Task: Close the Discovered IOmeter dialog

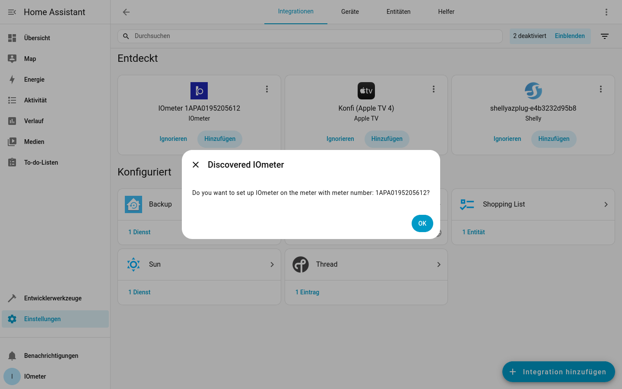Action: click(x=196, y=165)
